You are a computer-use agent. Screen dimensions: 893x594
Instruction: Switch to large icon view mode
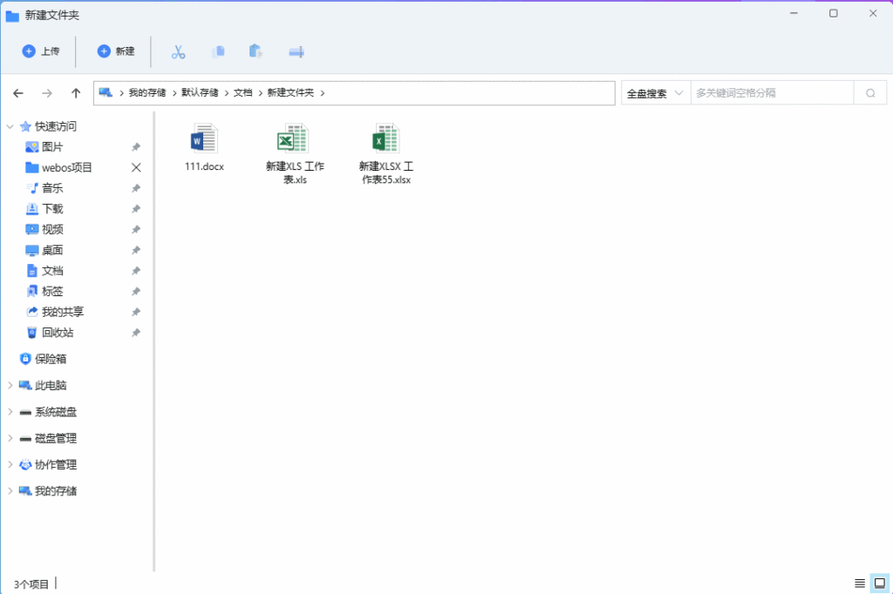point(879,583)
